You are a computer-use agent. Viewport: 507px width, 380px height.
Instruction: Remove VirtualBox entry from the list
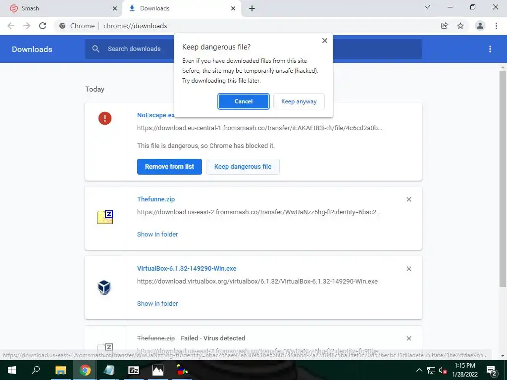tap(408, 269)
